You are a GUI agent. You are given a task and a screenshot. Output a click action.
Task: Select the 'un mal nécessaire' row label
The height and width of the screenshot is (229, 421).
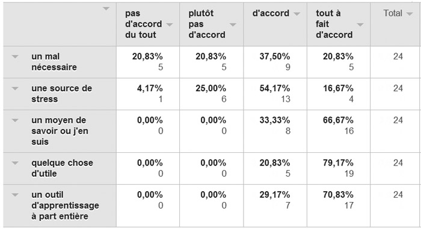click(x=54, y=62)
